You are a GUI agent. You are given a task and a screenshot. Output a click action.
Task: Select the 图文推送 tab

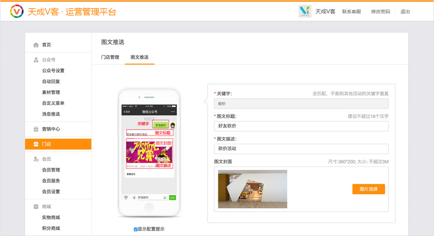[139, 57]
